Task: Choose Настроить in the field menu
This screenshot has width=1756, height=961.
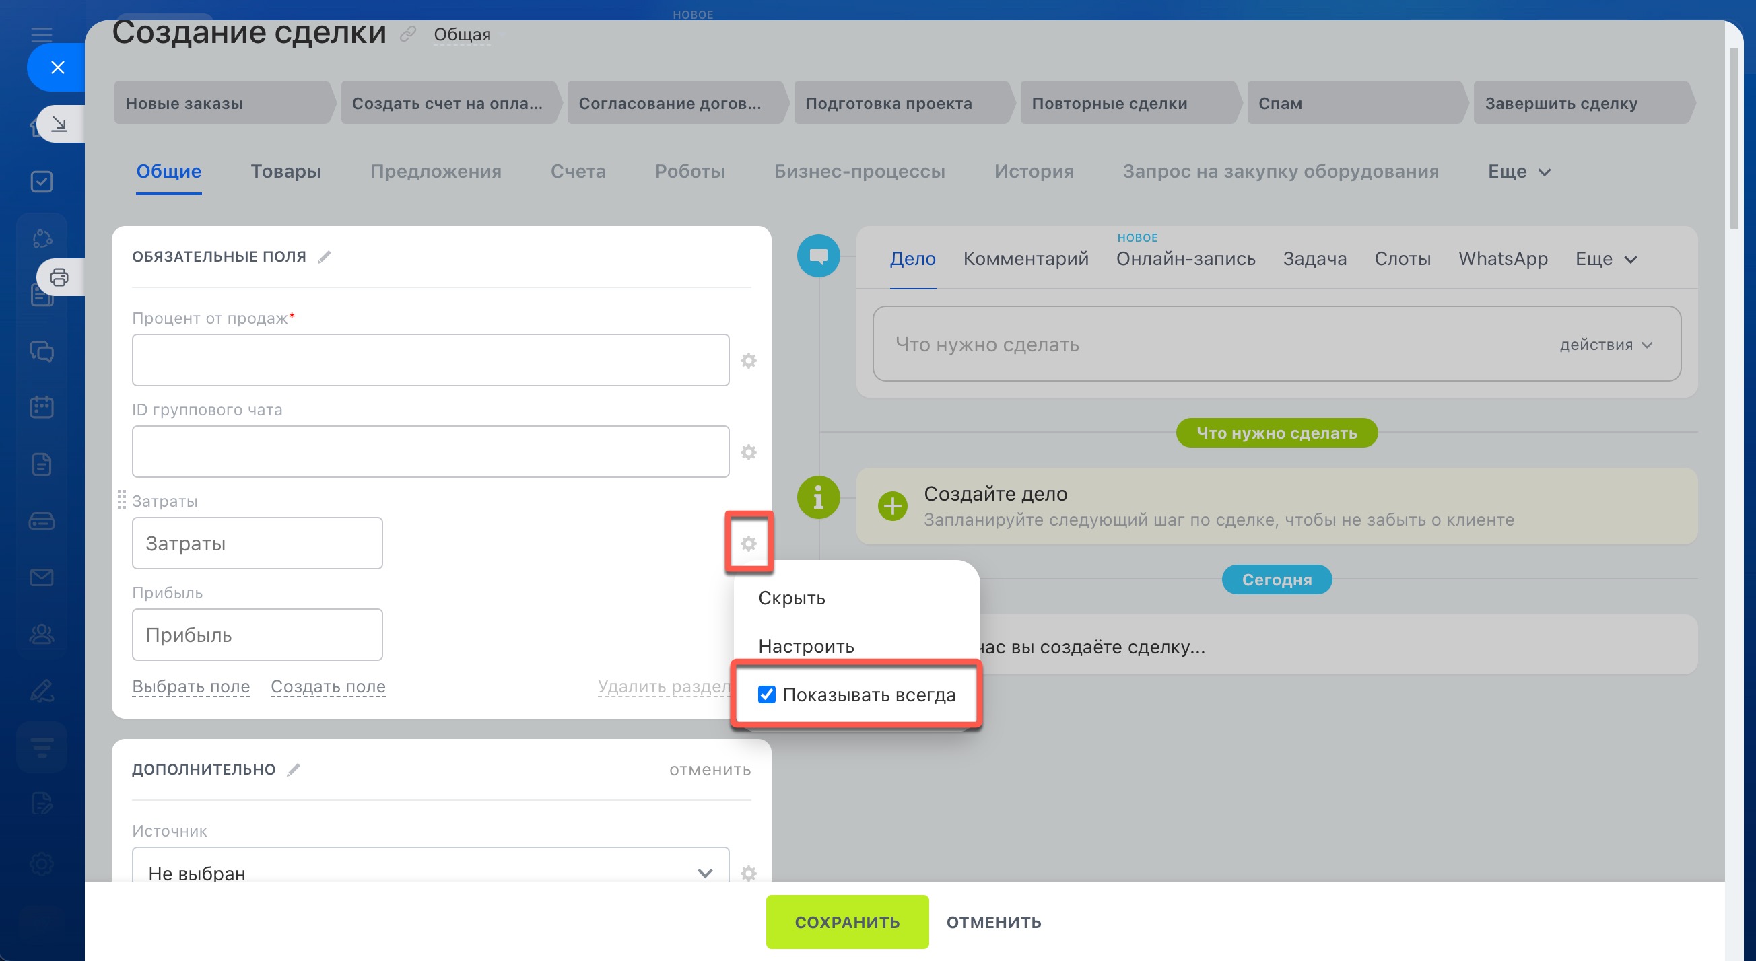Action: 806,645
